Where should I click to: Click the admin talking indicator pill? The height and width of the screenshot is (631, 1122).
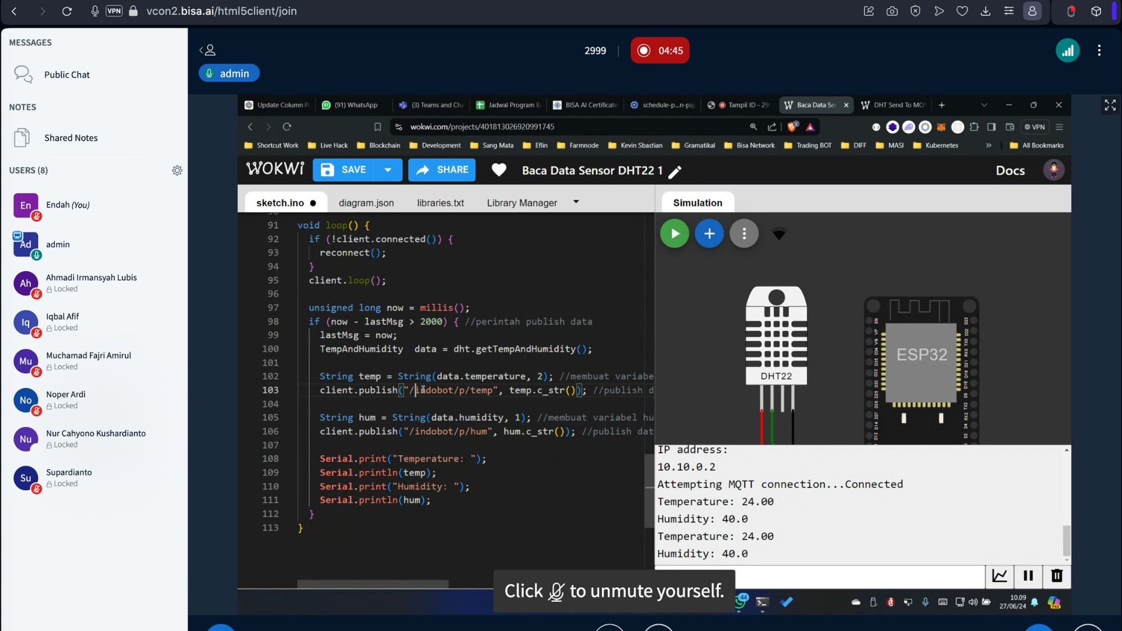(x=228, y=74)
